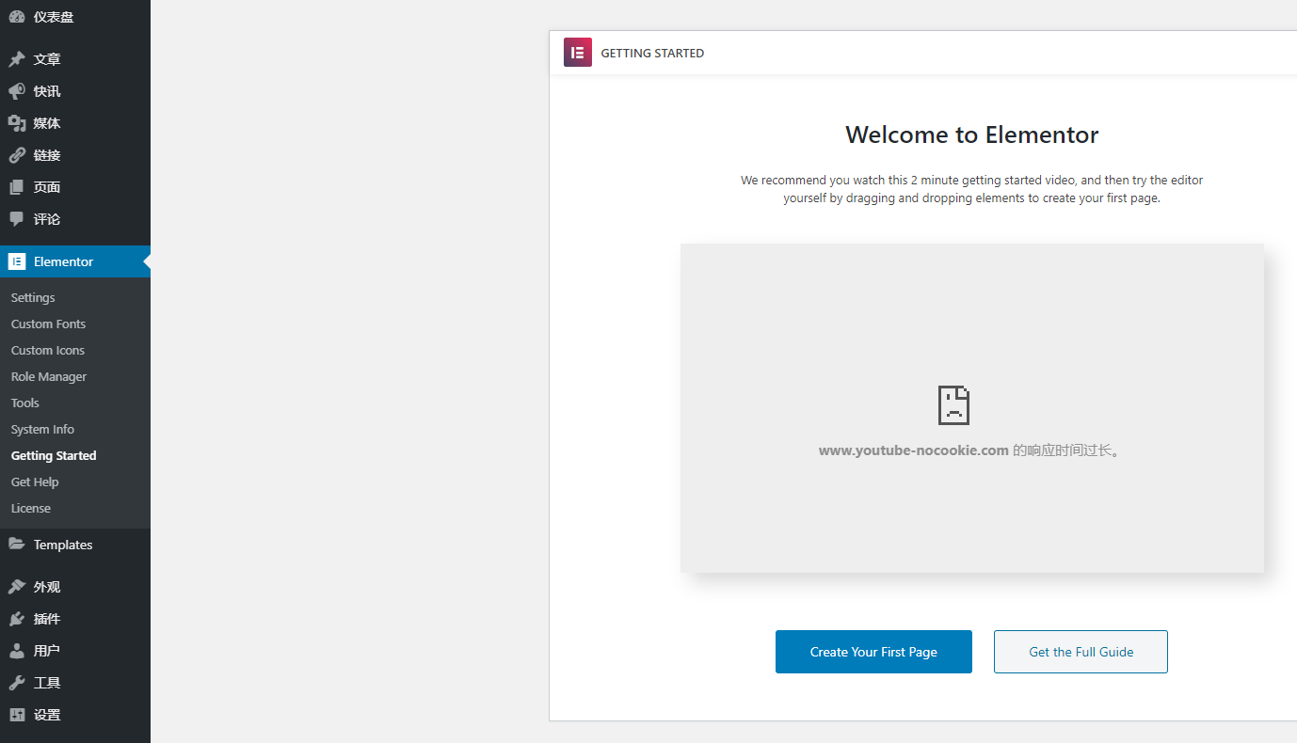Open the 媒体 media menu
The height and width of the screenshot is (743, 1297).
pos(75,123)
